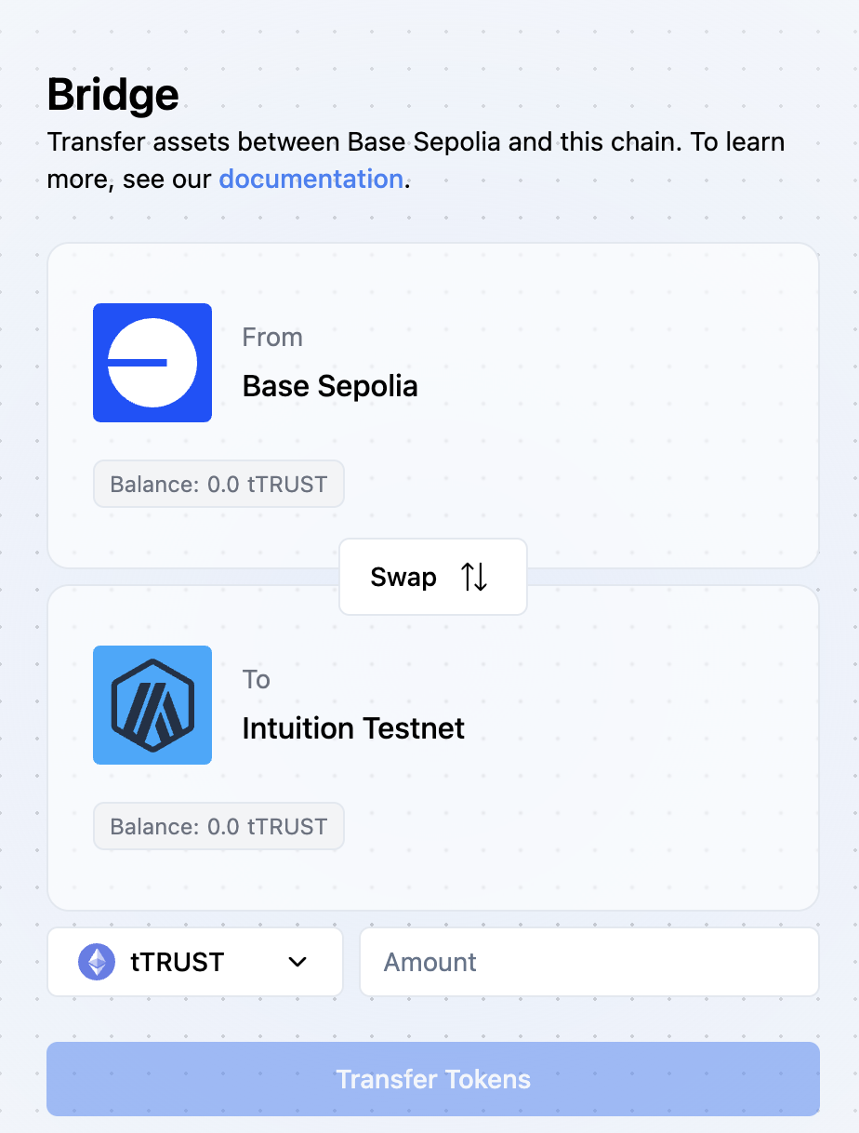Click the Swap text label

(x=403, y=577)
